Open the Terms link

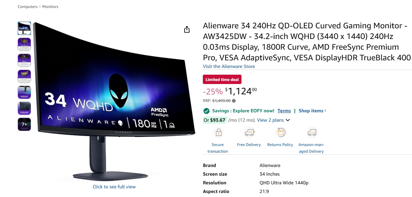point(284,111)
